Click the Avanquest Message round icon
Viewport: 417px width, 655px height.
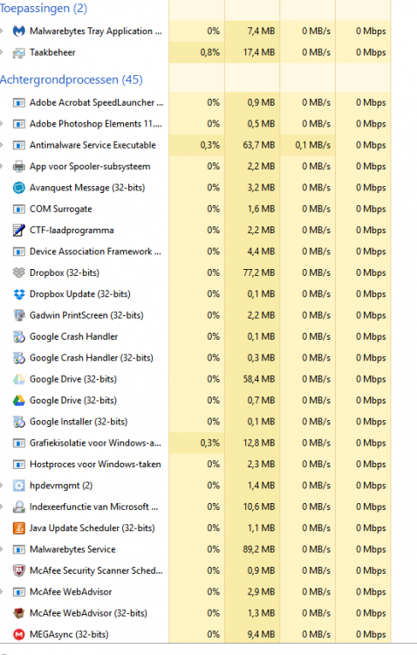(19, 188)
